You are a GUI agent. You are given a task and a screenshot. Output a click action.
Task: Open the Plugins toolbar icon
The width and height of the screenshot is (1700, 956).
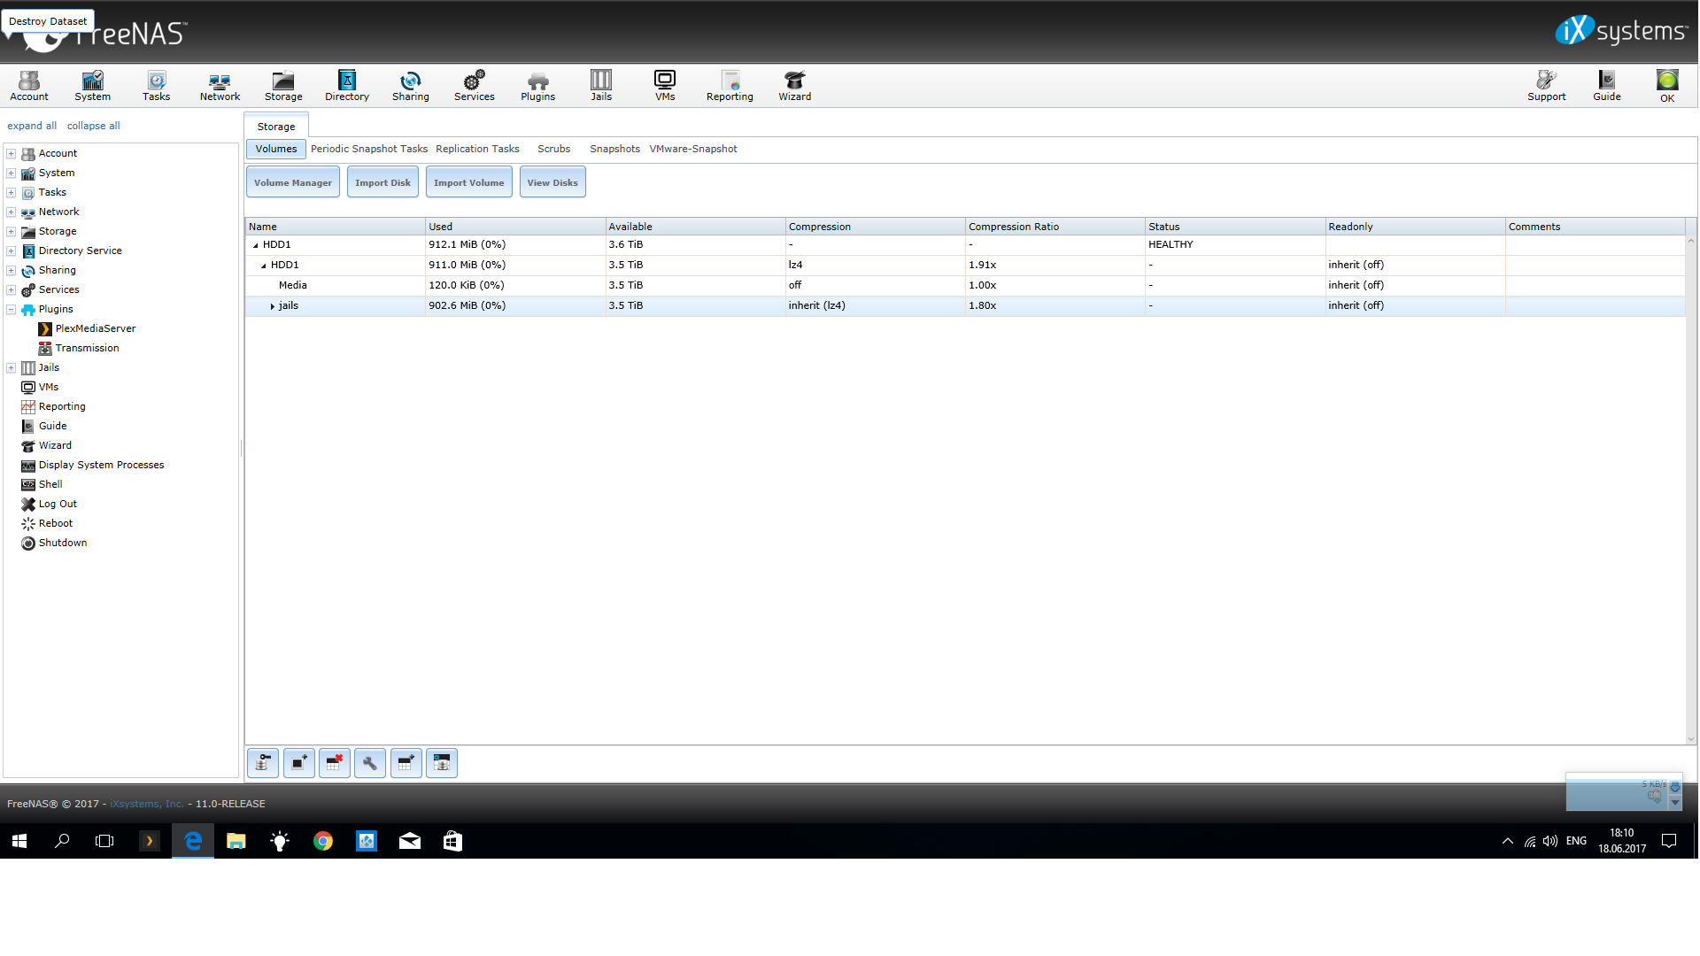537,85
